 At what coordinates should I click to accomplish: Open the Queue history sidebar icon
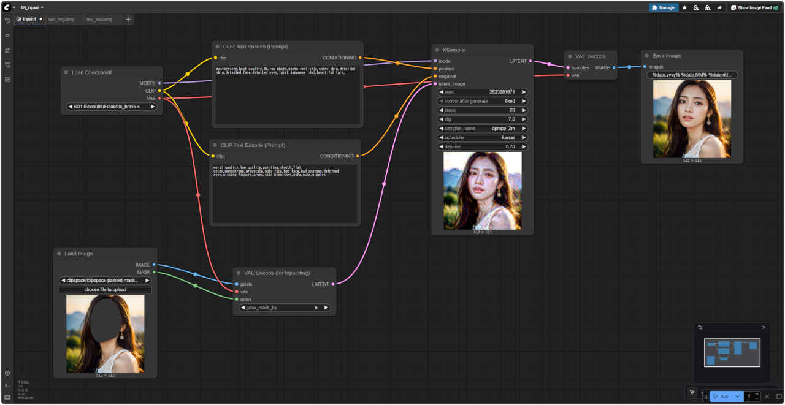pyautogui.click(x=7, y=21)
